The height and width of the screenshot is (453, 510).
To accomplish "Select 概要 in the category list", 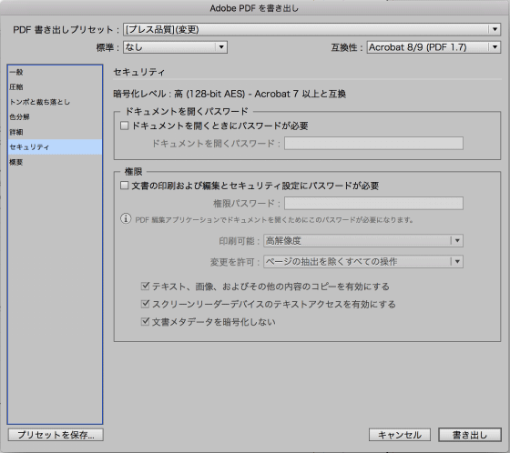I will (x=55, y=162).
